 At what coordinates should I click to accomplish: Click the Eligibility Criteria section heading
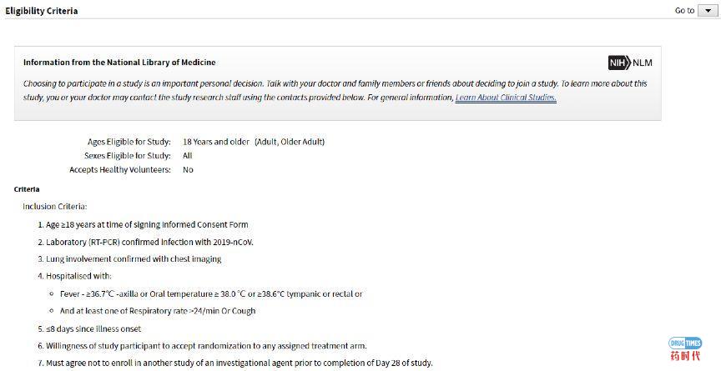point(42,11)
